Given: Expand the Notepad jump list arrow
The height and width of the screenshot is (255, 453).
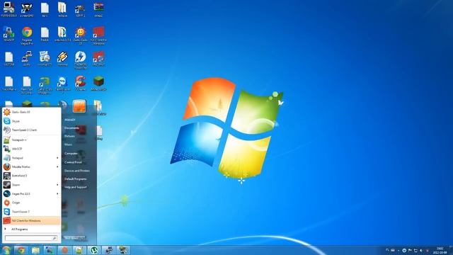Looking at the screenshot, I should [57, 158].
